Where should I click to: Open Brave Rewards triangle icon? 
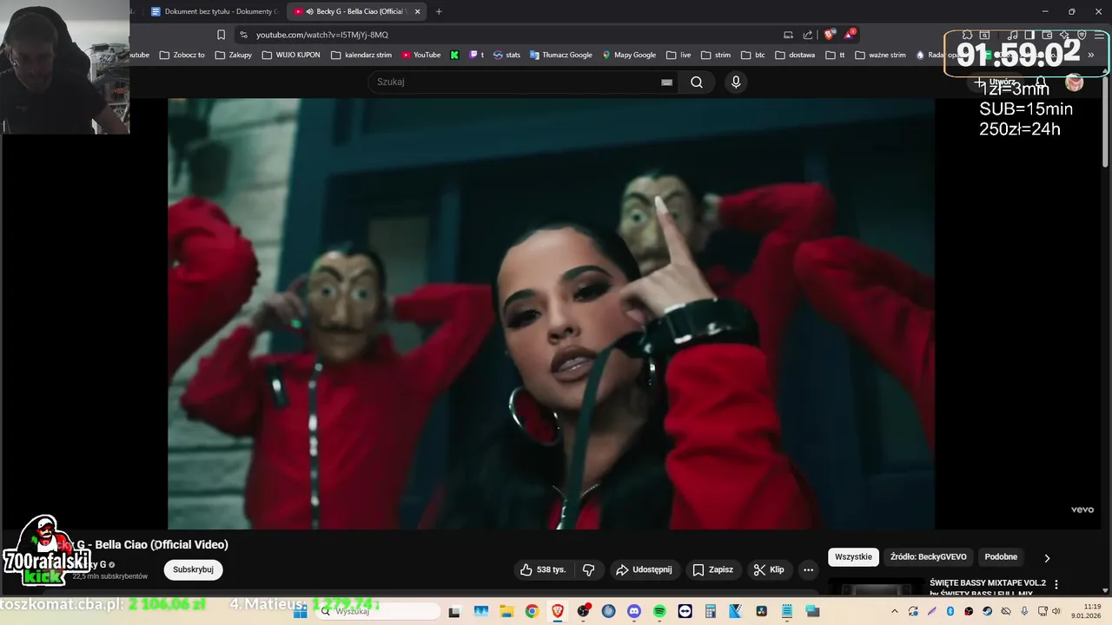click(849, 35)
